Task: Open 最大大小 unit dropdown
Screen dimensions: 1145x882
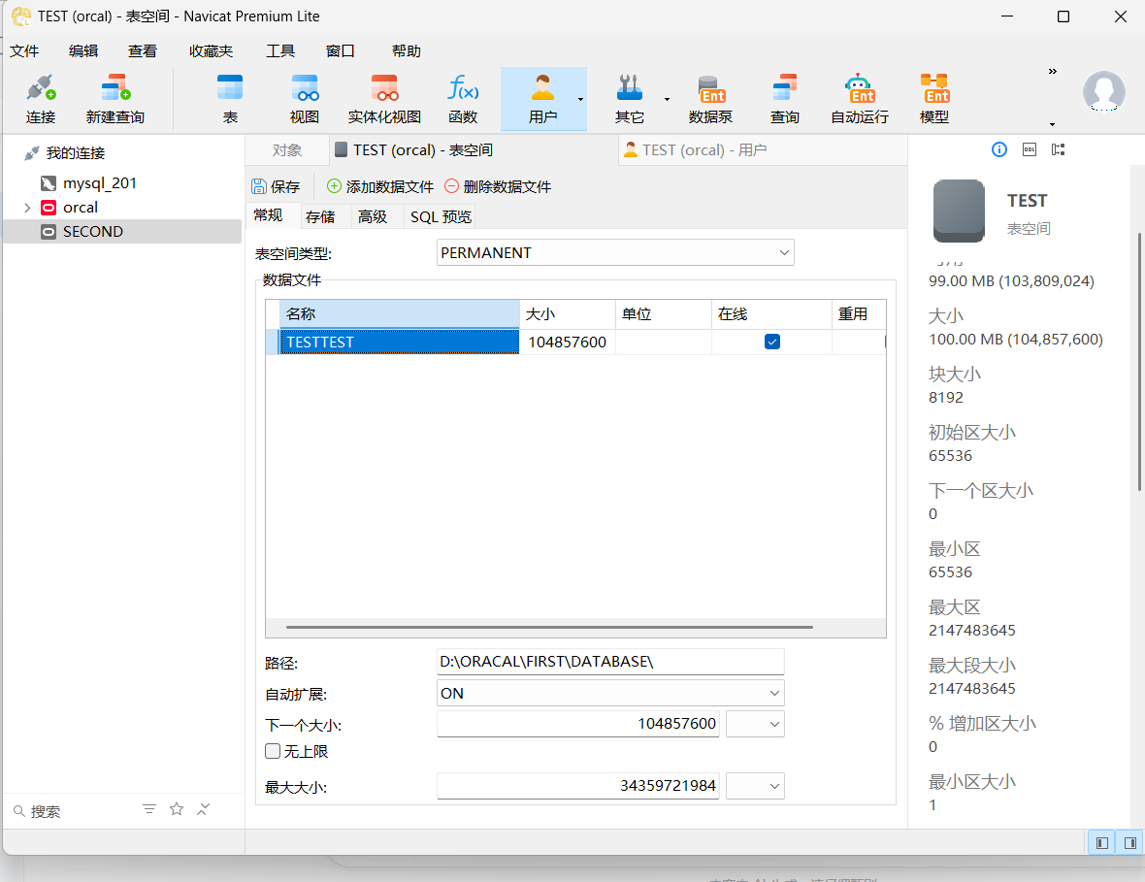Action: (x=756, y=786)
